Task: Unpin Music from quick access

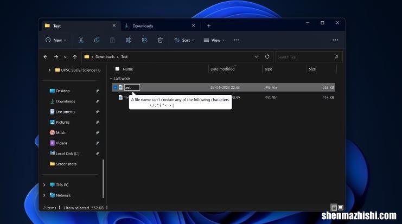Action: point(98,133)
